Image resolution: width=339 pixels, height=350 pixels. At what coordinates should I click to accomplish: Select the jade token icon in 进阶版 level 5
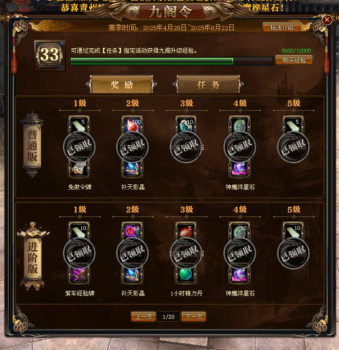(293, 231)
